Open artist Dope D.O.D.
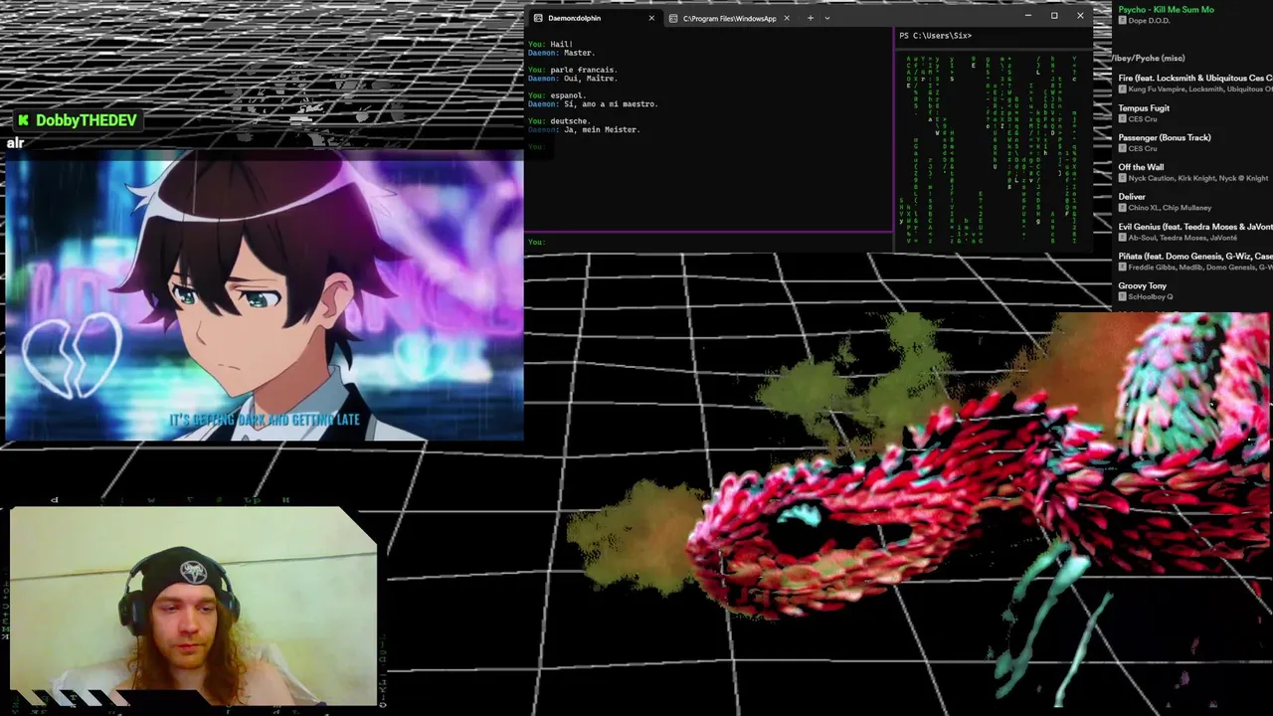This screenshot has width=1273, height=716. (x=1149, y=21)
